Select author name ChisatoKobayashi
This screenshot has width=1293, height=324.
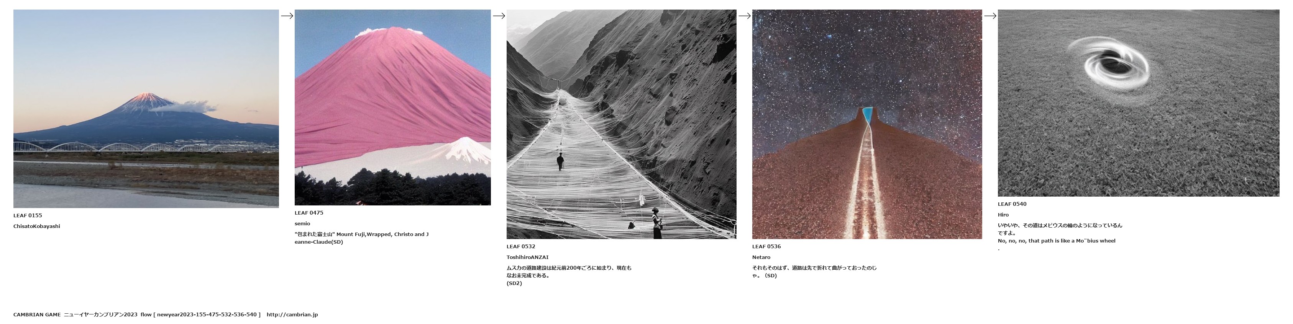point(37,226)
